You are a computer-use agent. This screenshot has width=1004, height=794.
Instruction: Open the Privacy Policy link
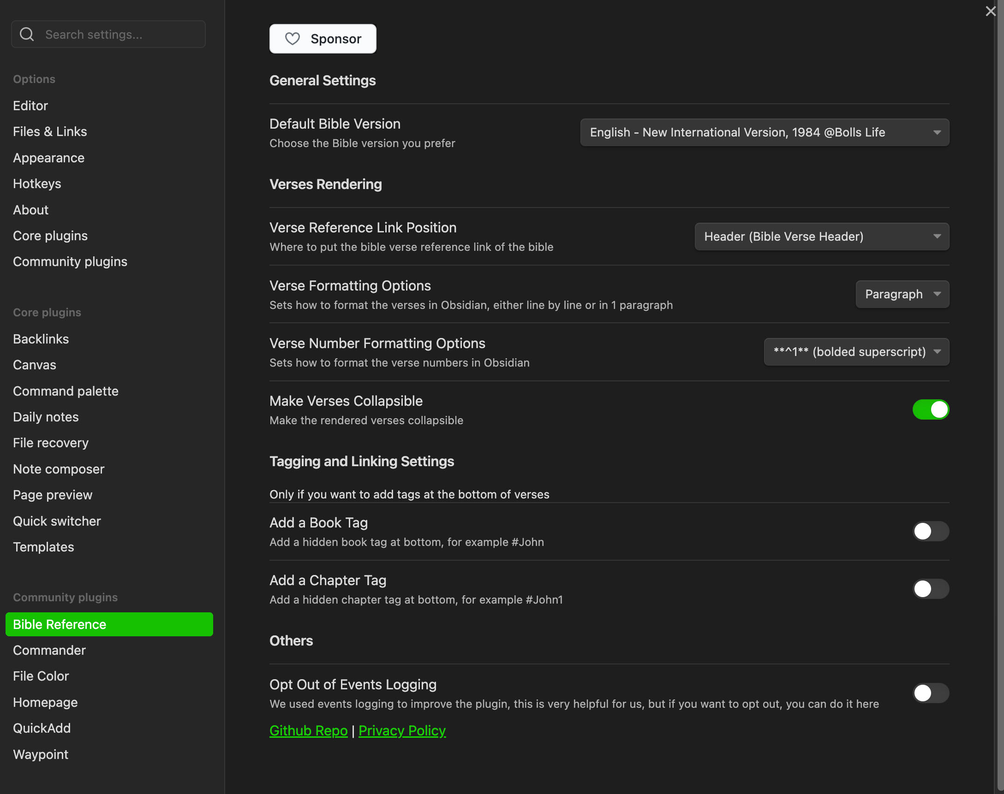402,730
